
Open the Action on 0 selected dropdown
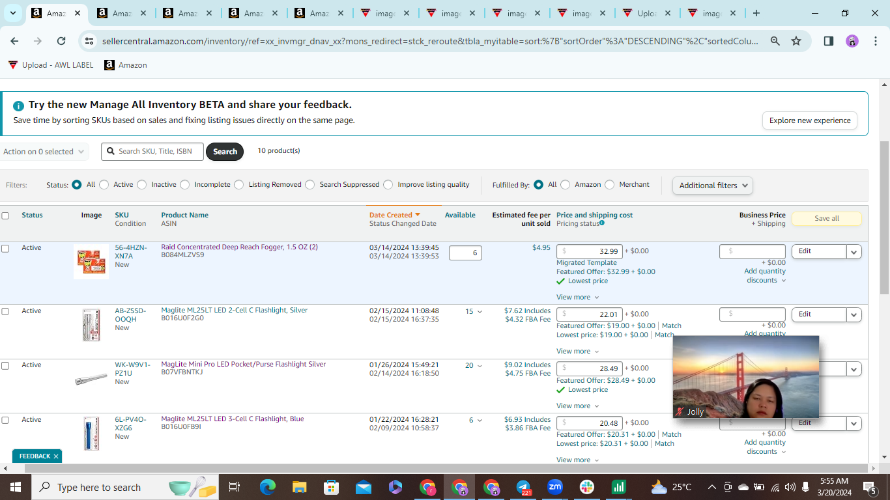coord(44,152)
